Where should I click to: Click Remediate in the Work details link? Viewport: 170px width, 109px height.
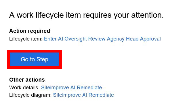89,88
